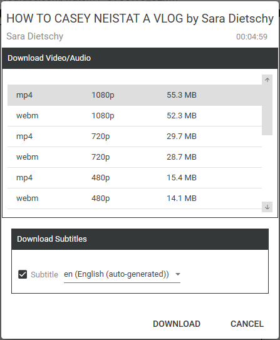Pick the mp4 720p 29.7 MB row

tap(135, 137)
